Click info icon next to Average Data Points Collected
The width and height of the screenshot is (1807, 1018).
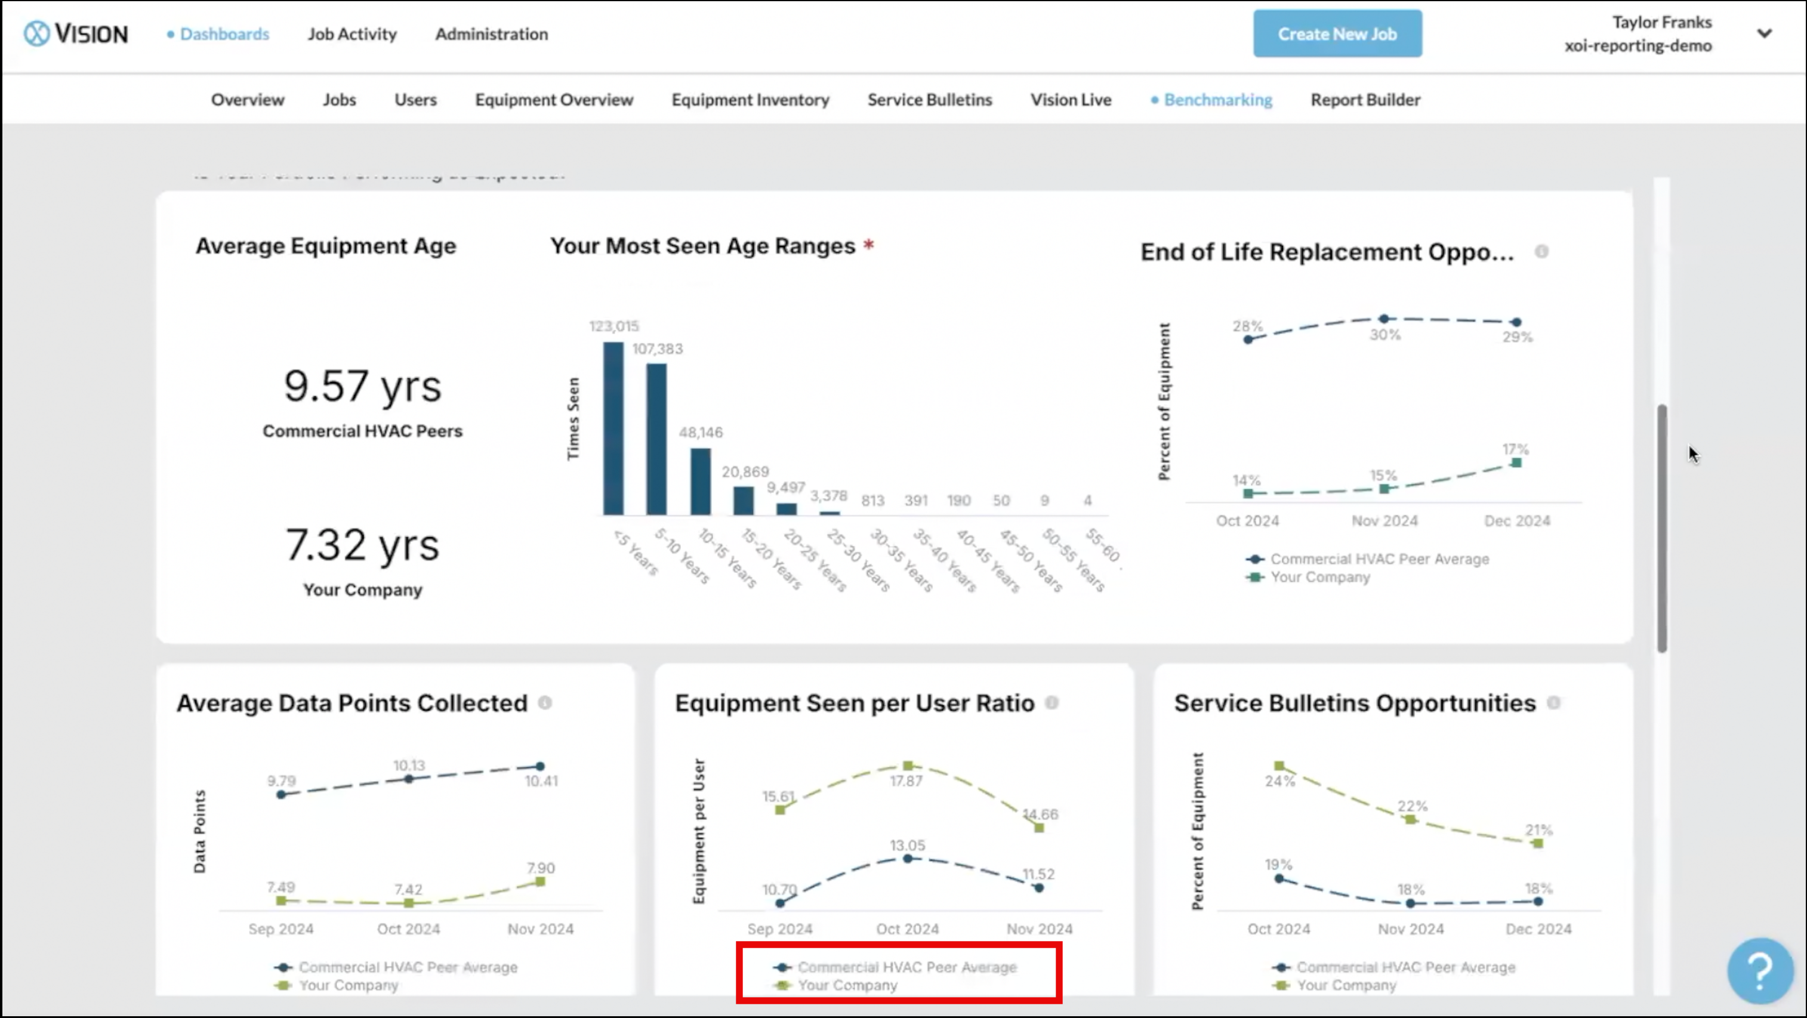[x=545, y=703]
